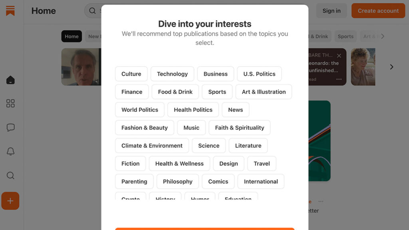
Task: Open the notifications bell icon
Action: (10, 151)
